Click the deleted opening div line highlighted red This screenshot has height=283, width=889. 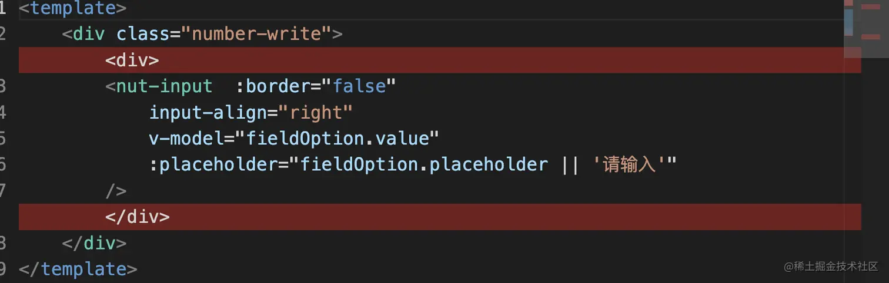click(x=440, y=60)
